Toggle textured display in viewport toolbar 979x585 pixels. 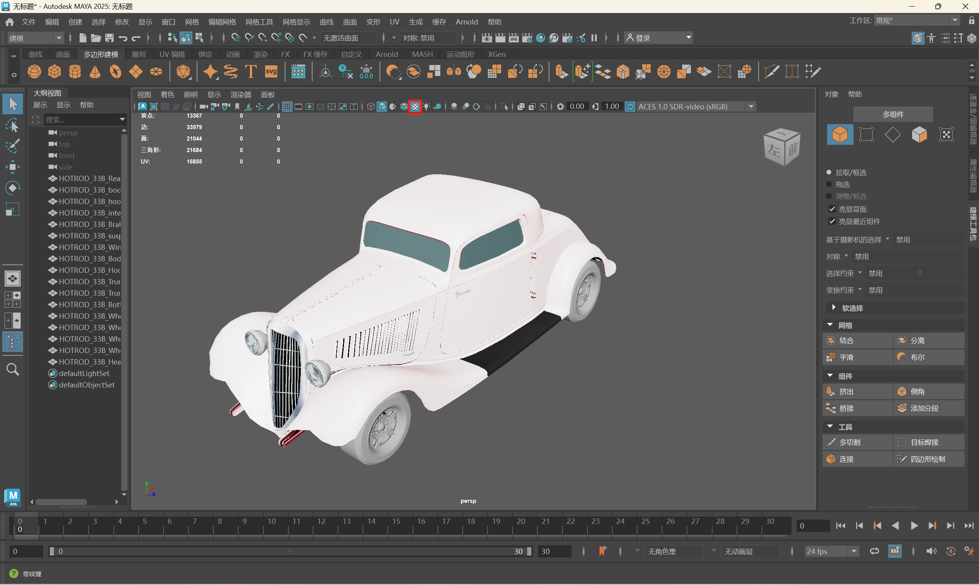coord(415,107)
